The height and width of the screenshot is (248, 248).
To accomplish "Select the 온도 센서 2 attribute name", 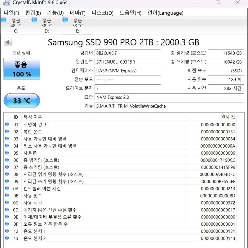I will 34,238.
